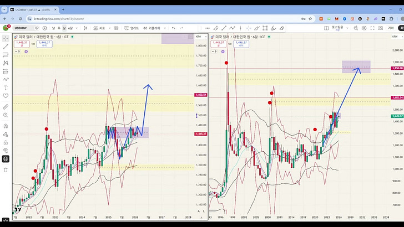404x227 pixels.
Task: Select trend line tool in floating toolbar
Action: pyautogui.click(x=224, y=28)
